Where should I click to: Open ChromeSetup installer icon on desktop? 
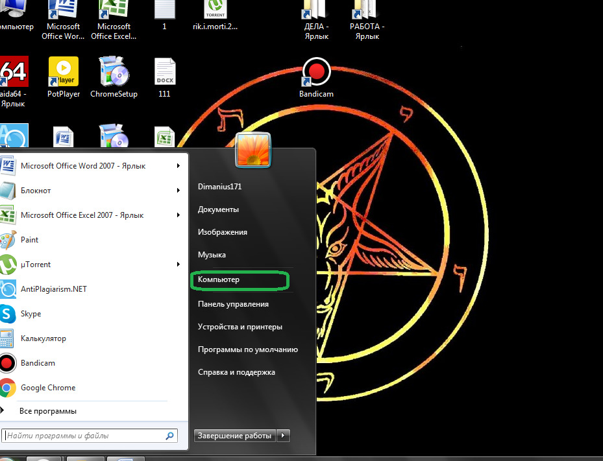click(x=114, y=72)
